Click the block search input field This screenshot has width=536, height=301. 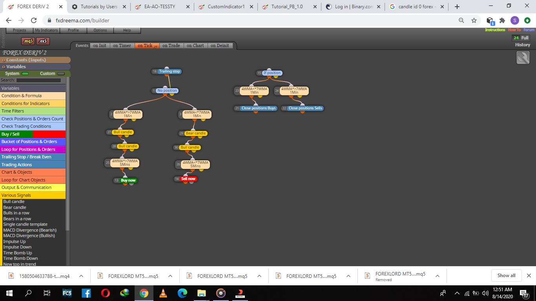coord(38,80)
